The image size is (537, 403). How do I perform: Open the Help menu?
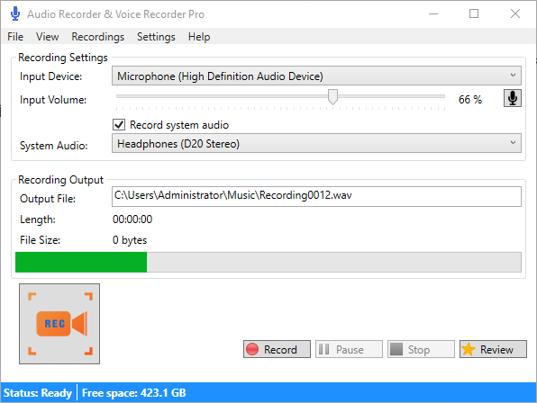coord(199,37)
